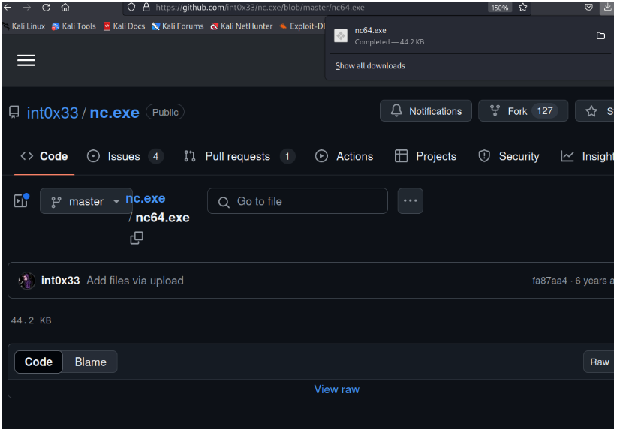Click Show all downloads
Screen dimensions: 617x430
coord(370,66)
